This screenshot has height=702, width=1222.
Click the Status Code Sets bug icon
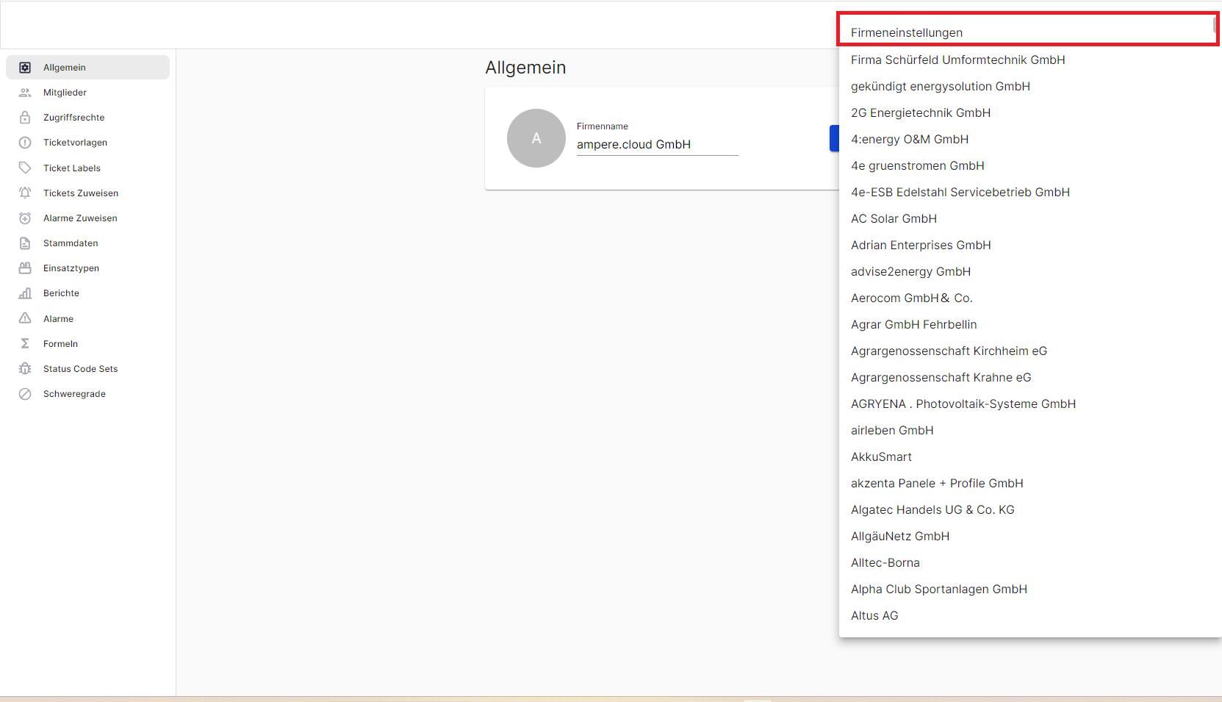(x=25, y=369)
